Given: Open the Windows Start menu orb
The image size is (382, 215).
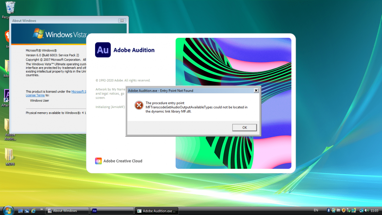Looking at the screenshot, I should (8, 210).
